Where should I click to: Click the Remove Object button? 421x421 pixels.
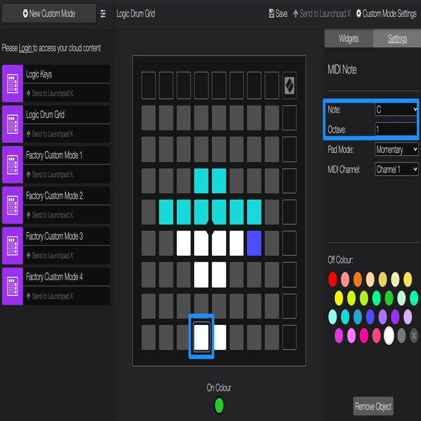(x=373, y=406)
